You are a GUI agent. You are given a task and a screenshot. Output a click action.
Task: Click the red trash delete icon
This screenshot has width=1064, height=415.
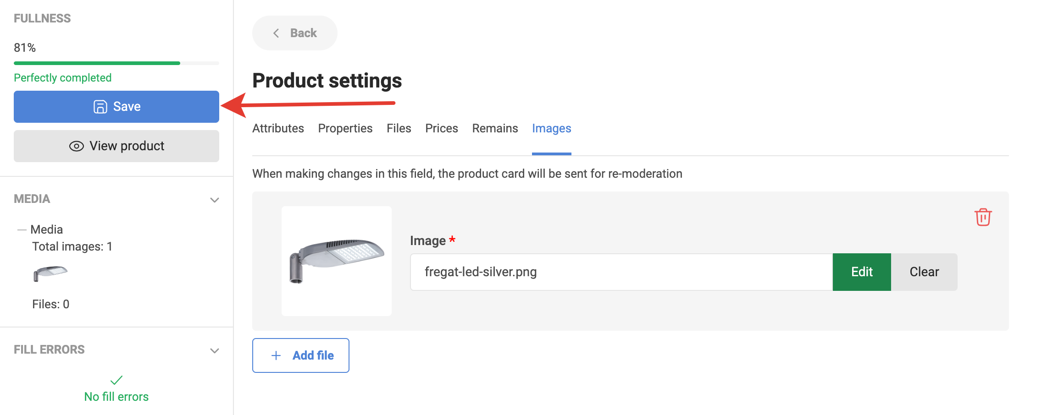point(983,217)
